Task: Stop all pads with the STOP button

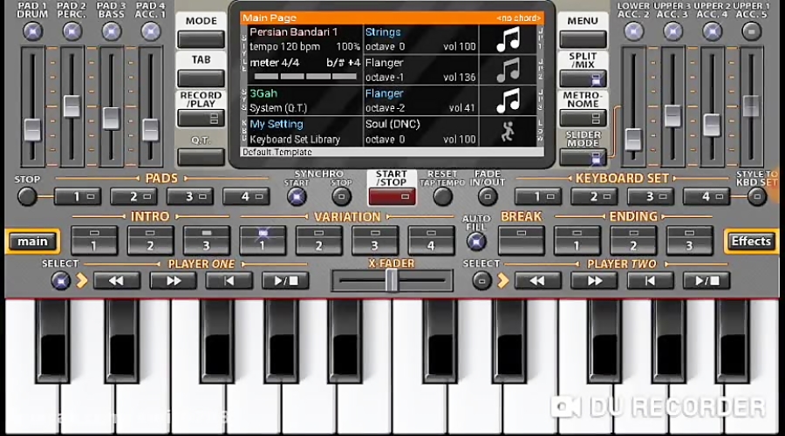Action: click(x=27, y=197)
